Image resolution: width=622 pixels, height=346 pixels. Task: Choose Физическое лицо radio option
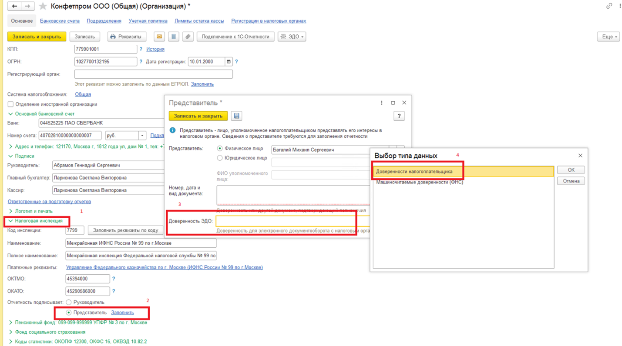220,149
